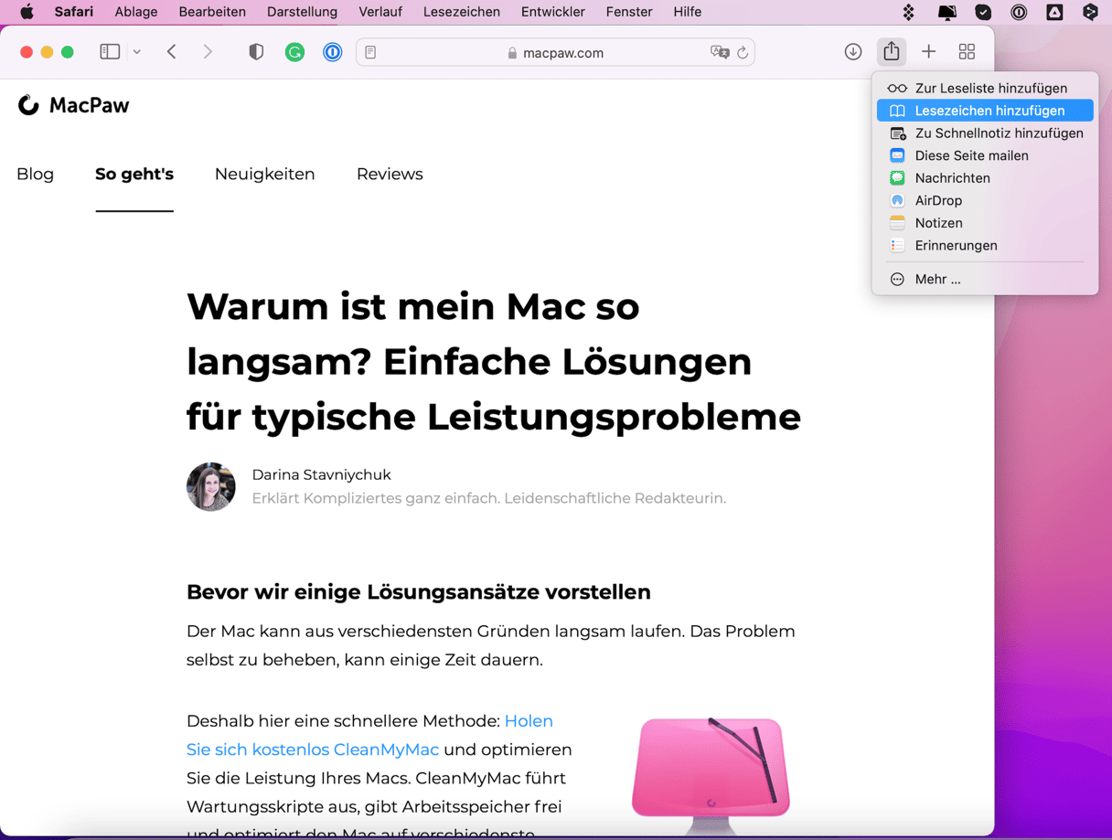Toggle the Safari sidebar
This screenshot has height=840, width=1112.
110,52
